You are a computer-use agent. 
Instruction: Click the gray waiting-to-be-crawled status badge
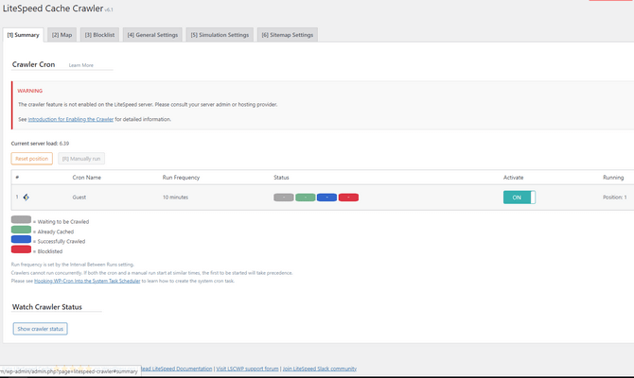(283, 198)
